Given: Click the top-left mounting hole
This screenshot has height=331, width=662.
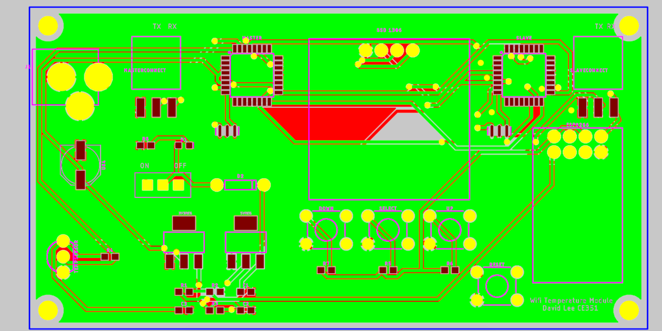Looking at the screenshot, I should (x=48, y=26).
